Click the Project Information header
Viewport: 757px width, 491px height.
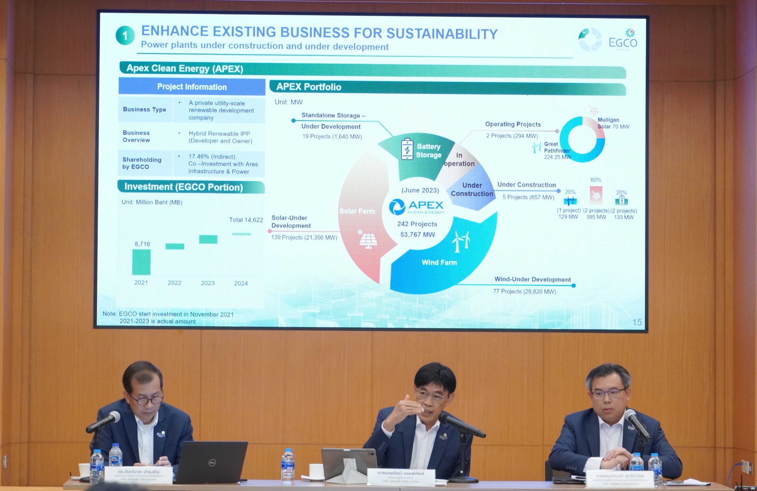pyautogui.click(x=192, y=87)
